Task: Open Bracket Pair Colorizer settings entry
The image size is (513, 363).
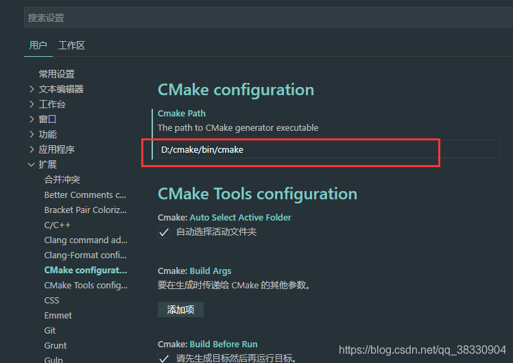Action: point(85,210)
